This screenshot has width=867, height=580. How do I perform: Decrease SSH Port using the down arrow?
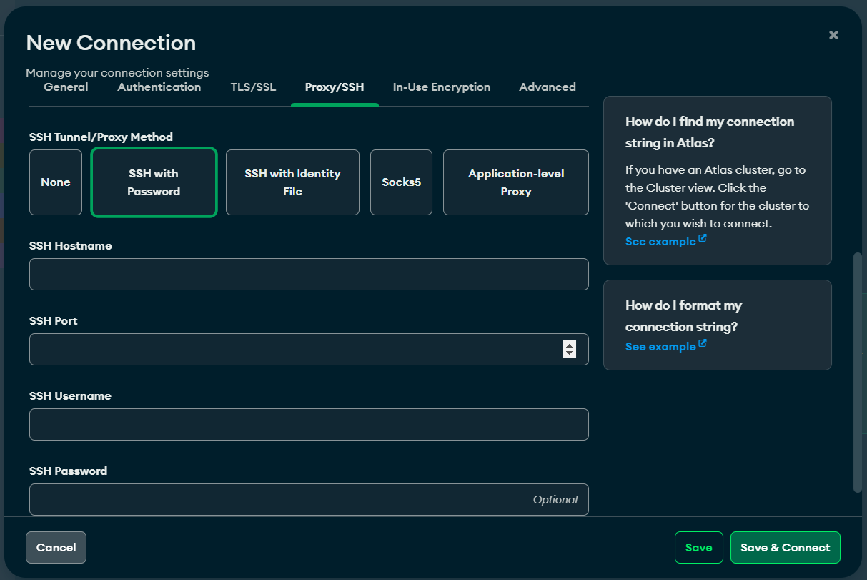coord(569,353)
